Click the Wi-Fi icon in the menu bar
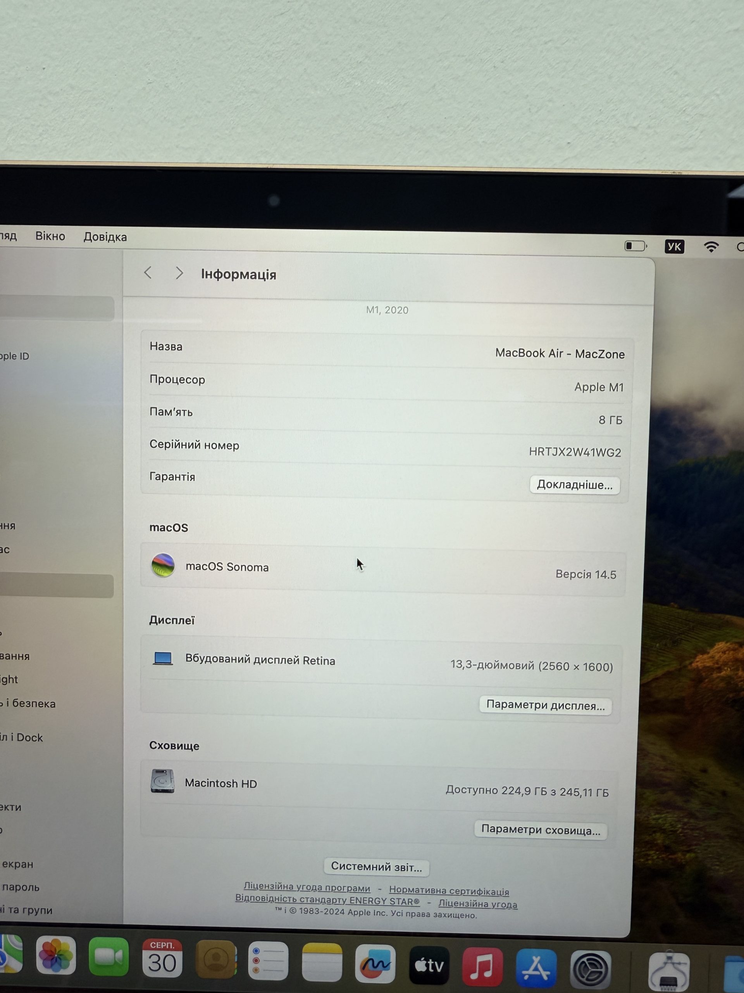Screen dimensions: 744x993 click(x=711, y=247)
